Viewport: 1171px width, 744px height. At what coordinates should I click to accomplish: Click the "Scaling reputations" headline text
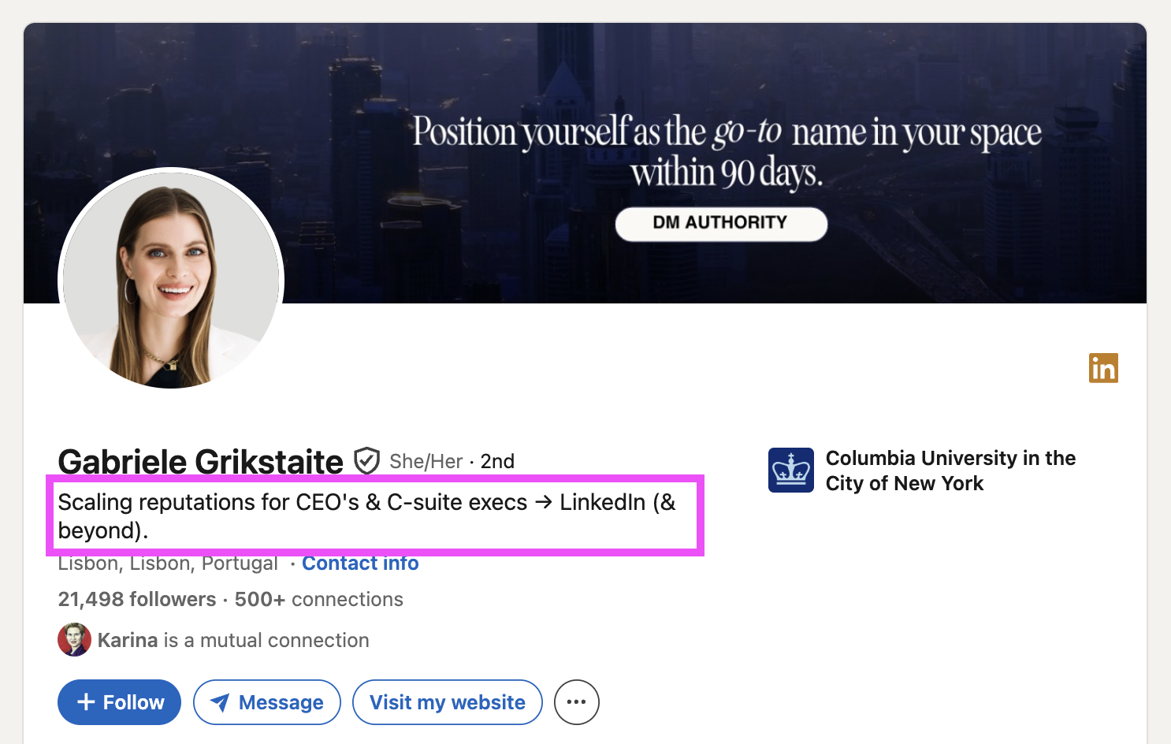coord(366,515)
